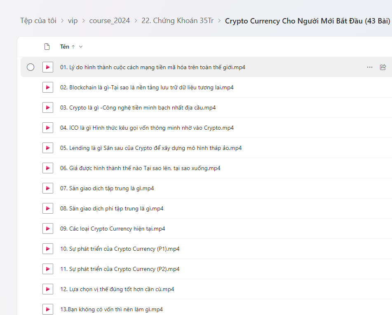This screenshot has width=392, height=315.
Task: Go to Tệp của tôi breadcrumb
Action: tap(38, 21)
